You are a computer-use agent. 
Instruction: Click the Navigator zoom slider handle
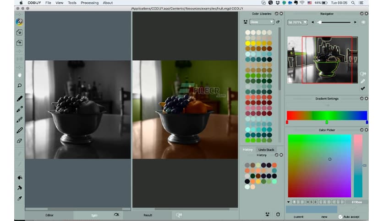[x=320, y=22]
